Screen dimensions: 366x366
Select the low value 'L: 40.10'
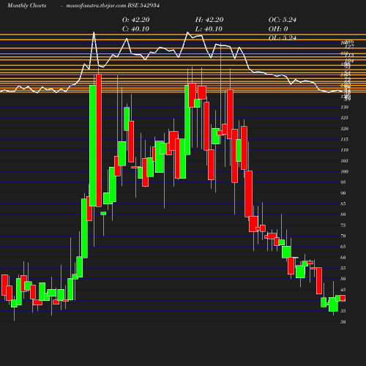point(209,29)
